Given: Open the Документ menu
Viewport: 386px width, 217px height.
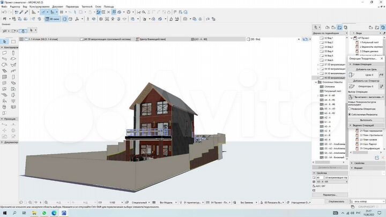Looking at the screenshot, I should tap(57, 6).
